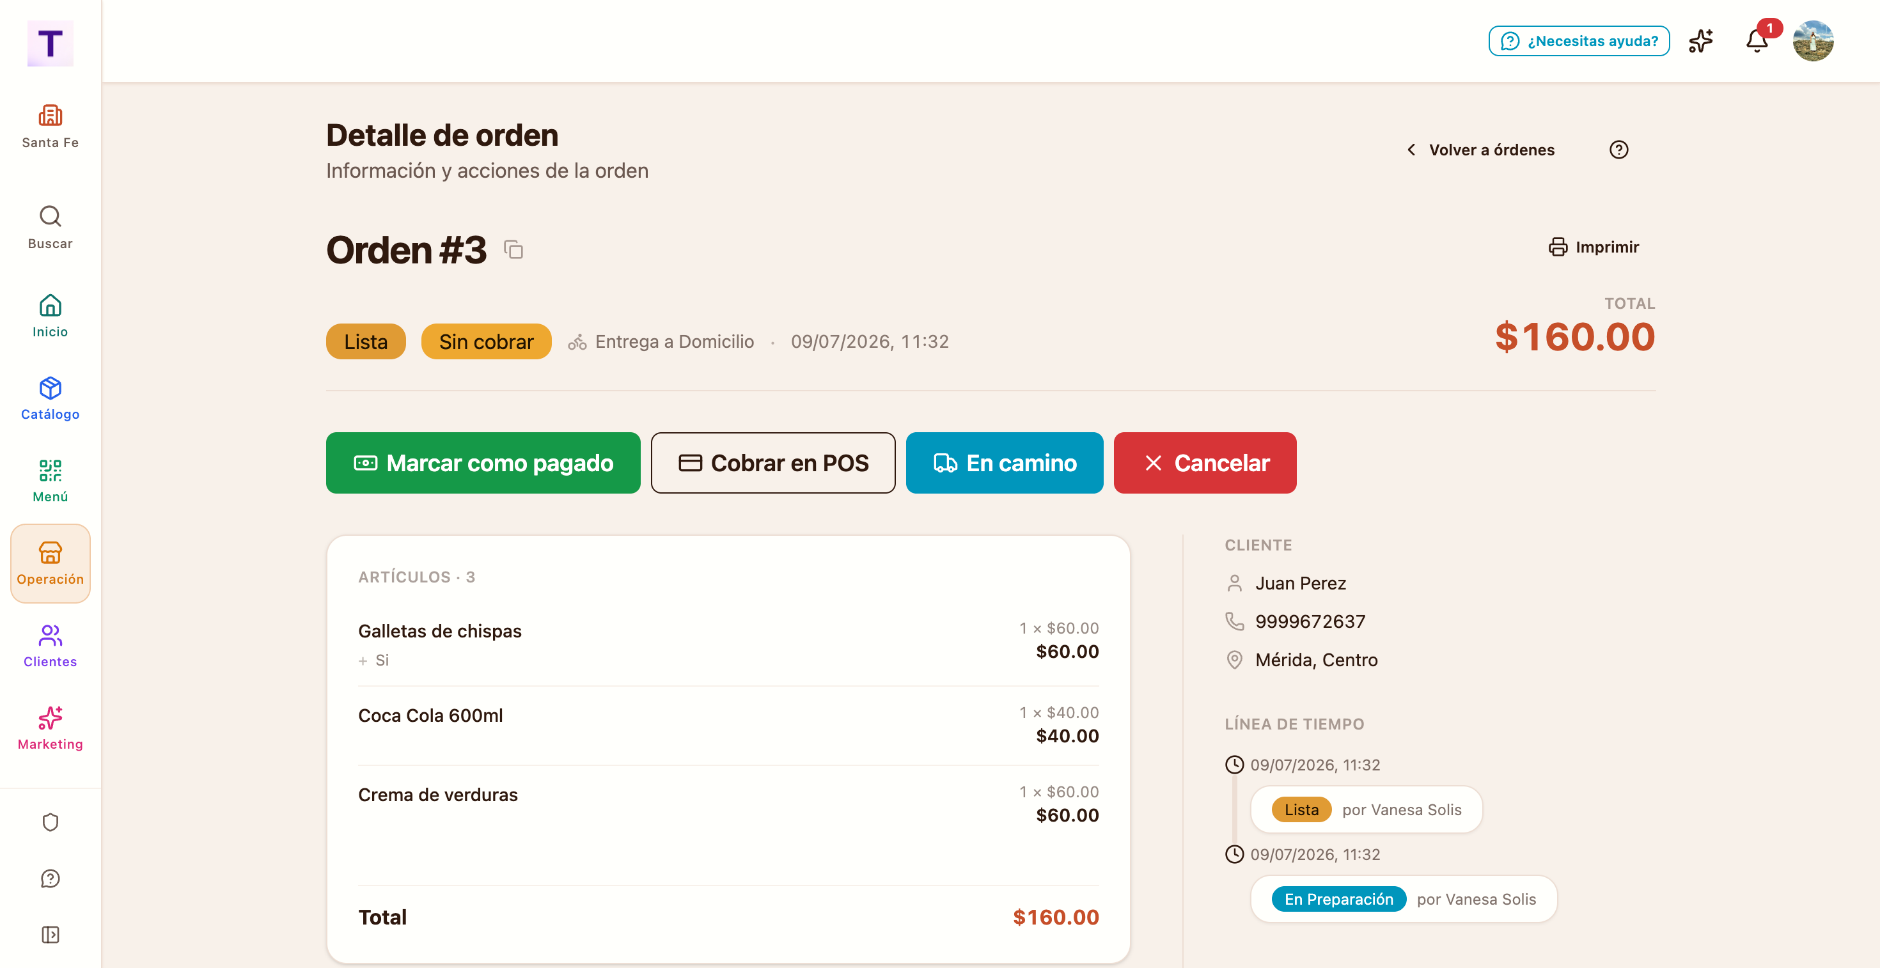Image resolution: width=1880 pixels, height=968 pixels.
Task: Click the help question mark next to Volver
Action: [x=1618, y=150]
